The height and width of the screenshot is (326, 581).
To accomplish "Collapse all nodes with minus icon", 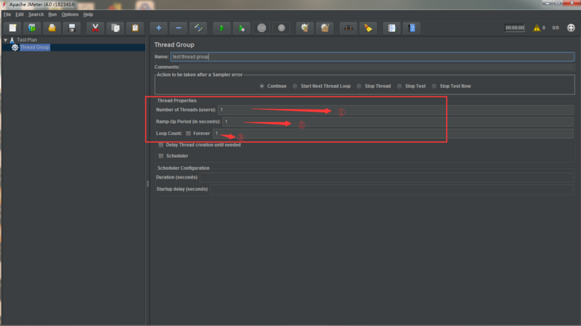I will 178,28.
